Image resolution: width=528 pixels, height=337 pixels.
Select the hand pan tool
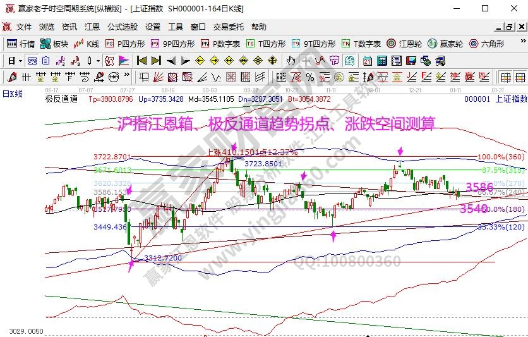[291, 61]
